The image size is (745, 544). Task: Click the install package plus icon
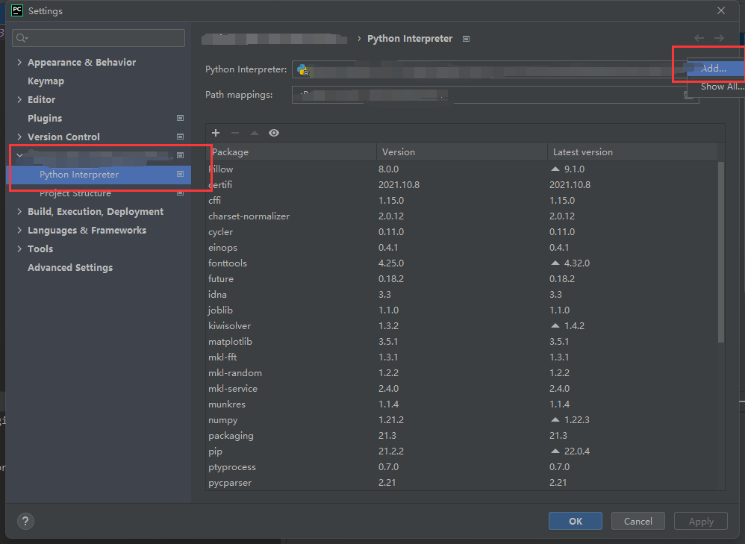(x=216, y=133)
